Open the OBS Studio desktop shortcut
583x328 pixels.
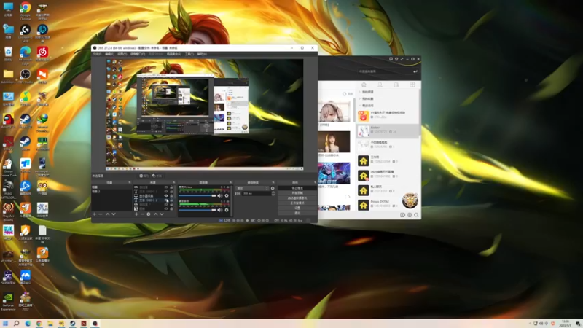tap(26, 76)
